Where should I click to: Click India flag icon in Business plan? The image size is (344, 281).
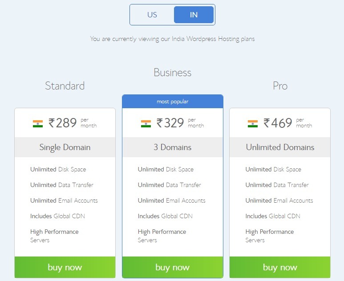click(x=146, y=124)
